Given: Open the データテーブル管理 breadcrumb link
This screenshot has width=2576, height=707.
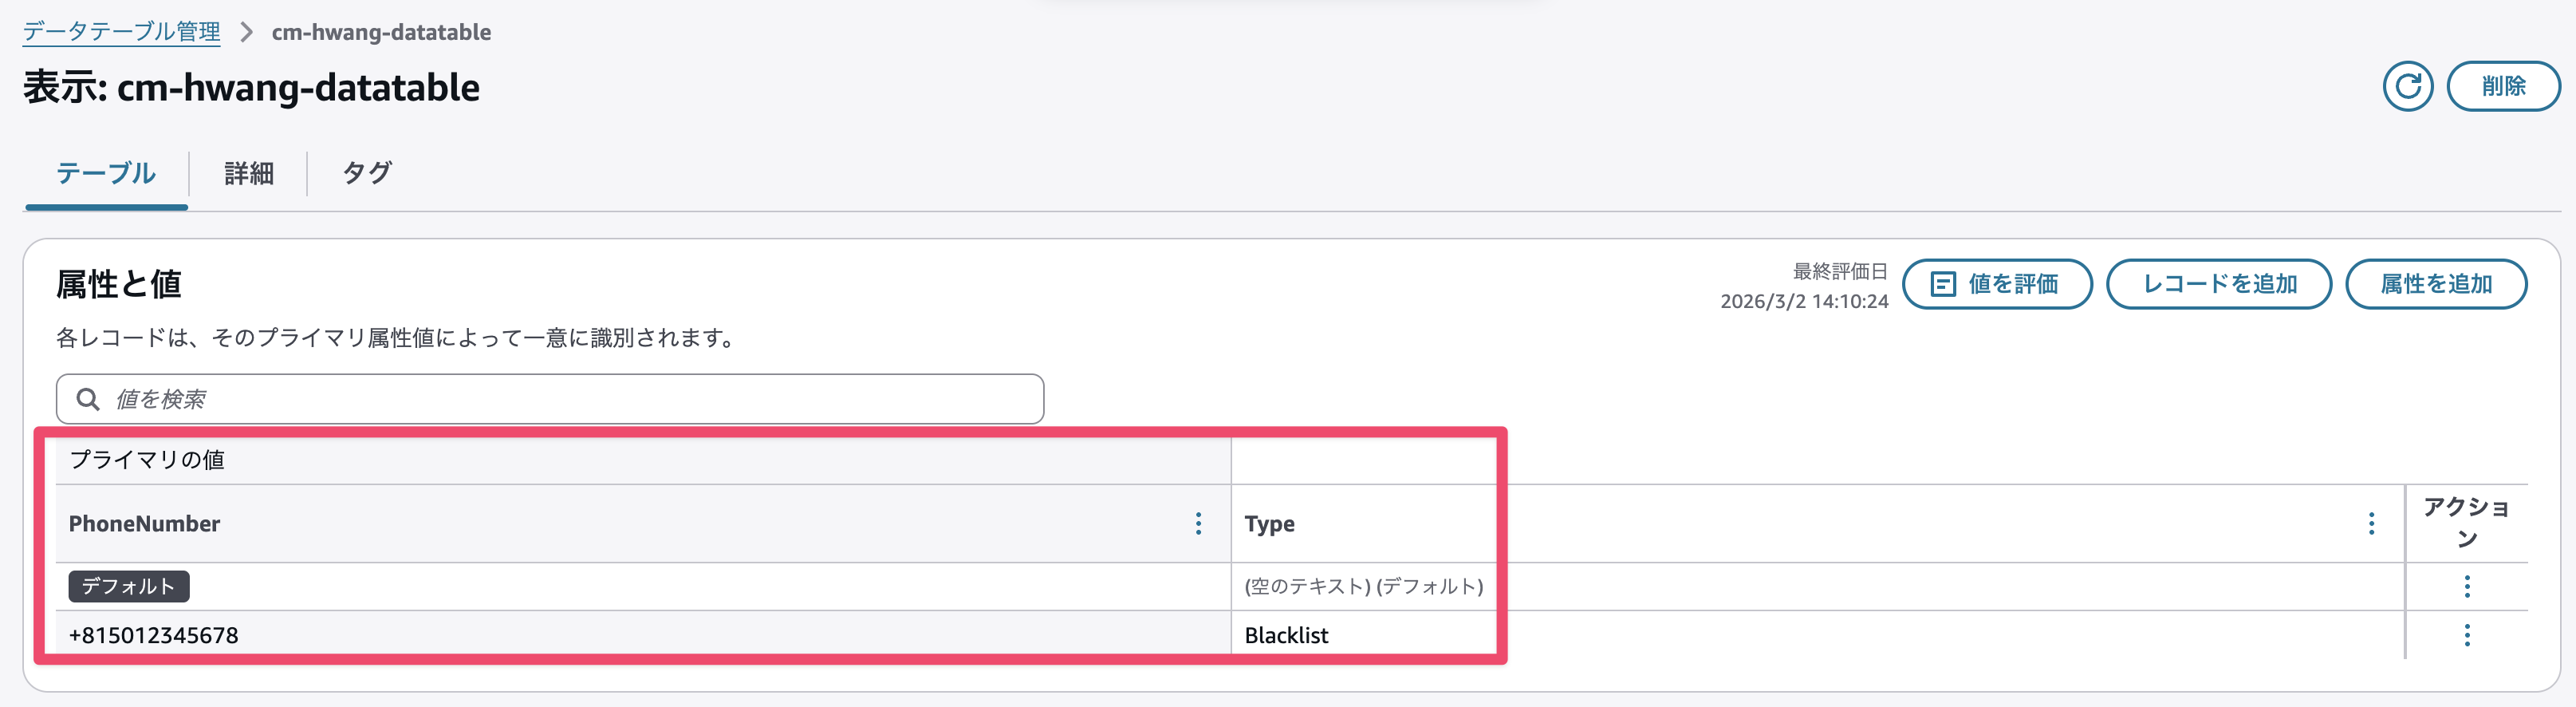Looking at the screenshot, I should pos(121,32).
